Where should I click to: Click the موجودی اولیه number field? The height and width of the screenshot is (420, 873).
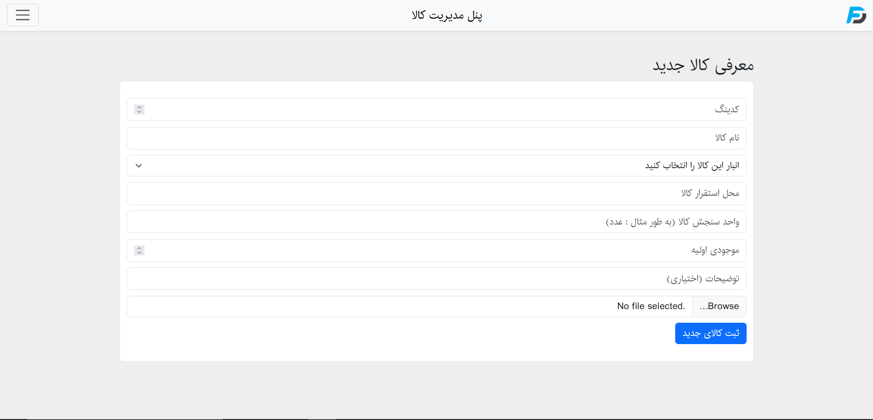pyautogui.click(x=436, y=250)
